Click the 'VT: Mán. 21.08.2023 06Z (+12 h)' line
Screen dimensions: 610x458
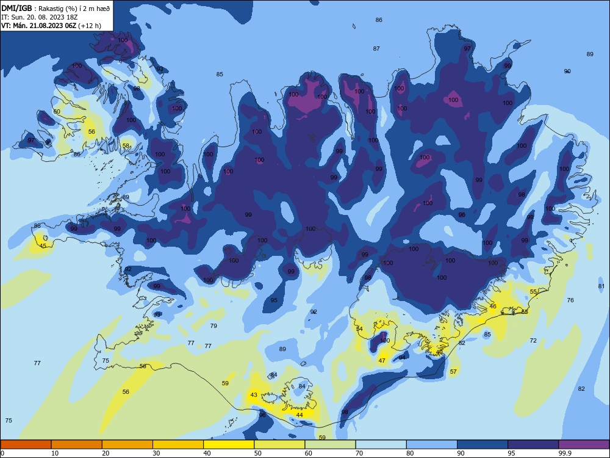pyautogui.click(x=51, y=26)
